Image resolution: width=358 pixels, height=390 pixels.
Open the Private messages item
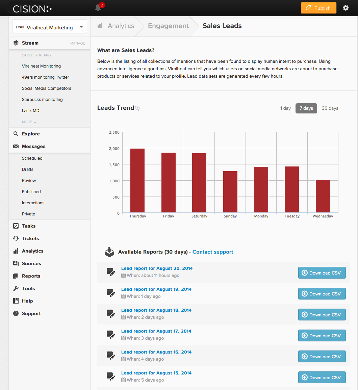click(x=28, y=214)
